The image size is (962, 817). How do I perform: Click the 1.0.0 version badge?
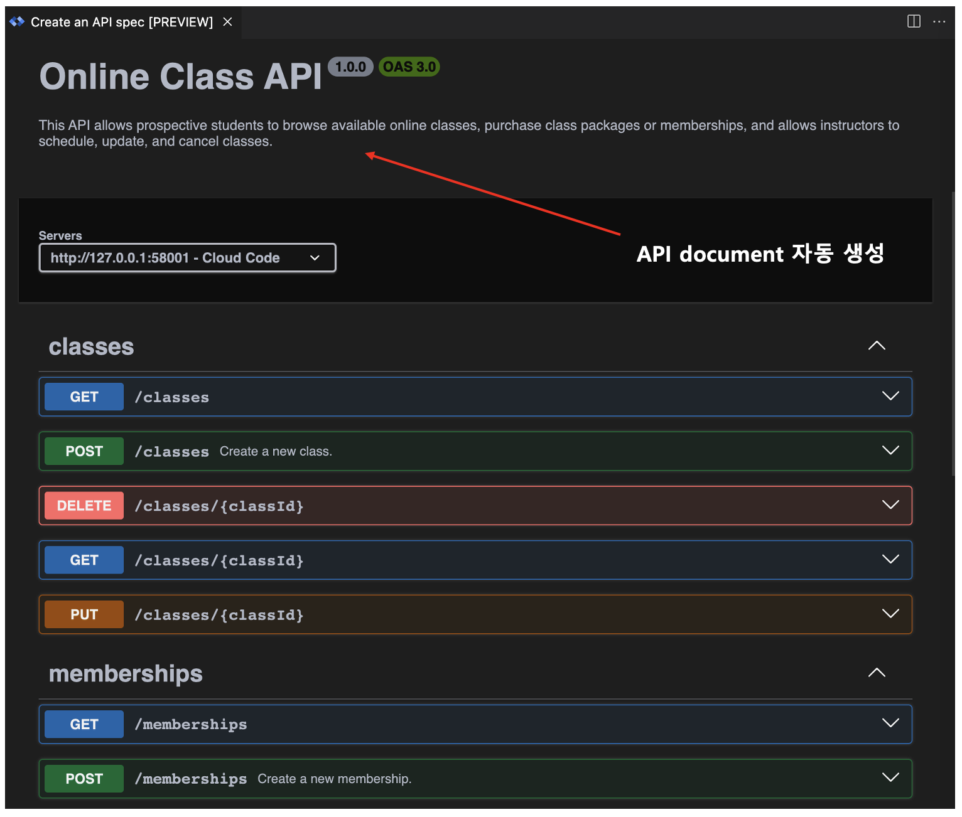coord(350,67)
